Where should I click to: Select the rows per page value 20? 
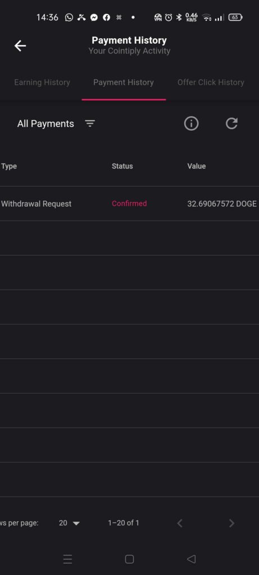[63, 523]
